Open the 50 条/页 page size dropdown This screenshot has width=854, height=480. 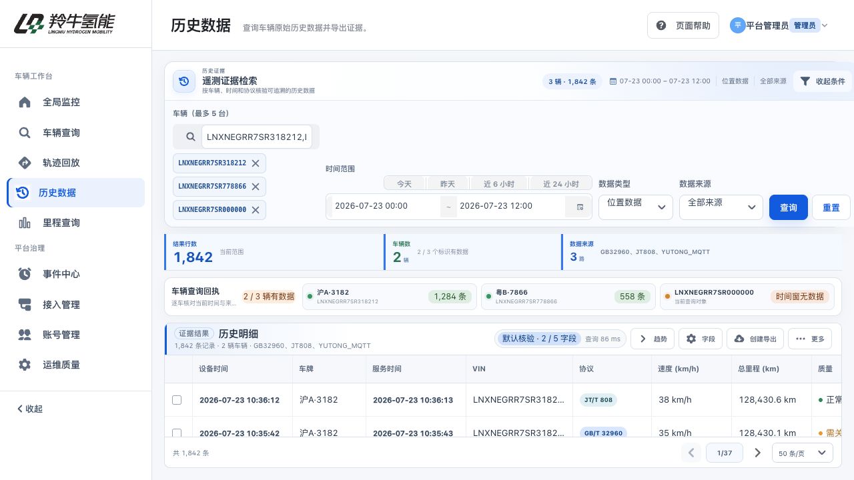click(803, 453)
